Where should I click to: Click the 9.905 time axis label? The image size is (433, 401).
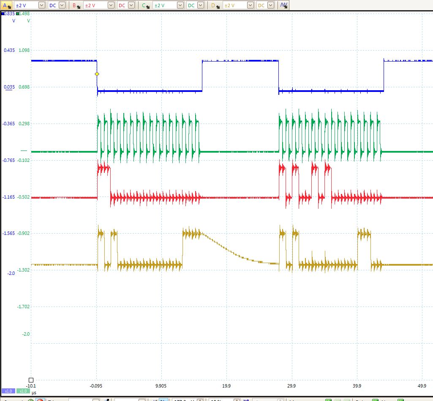[x=161, y=386]
